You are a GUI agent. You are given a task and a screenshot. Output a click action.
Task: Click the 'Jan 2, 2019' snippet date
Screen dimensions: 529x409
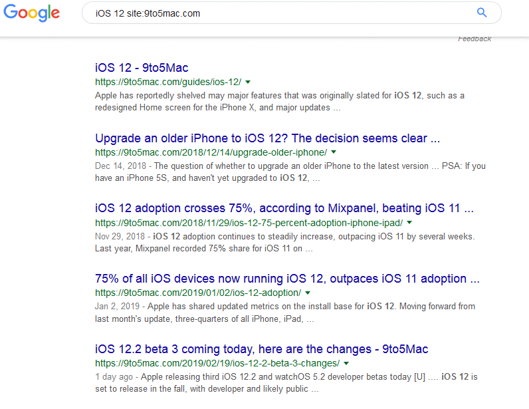click(117, 307)
